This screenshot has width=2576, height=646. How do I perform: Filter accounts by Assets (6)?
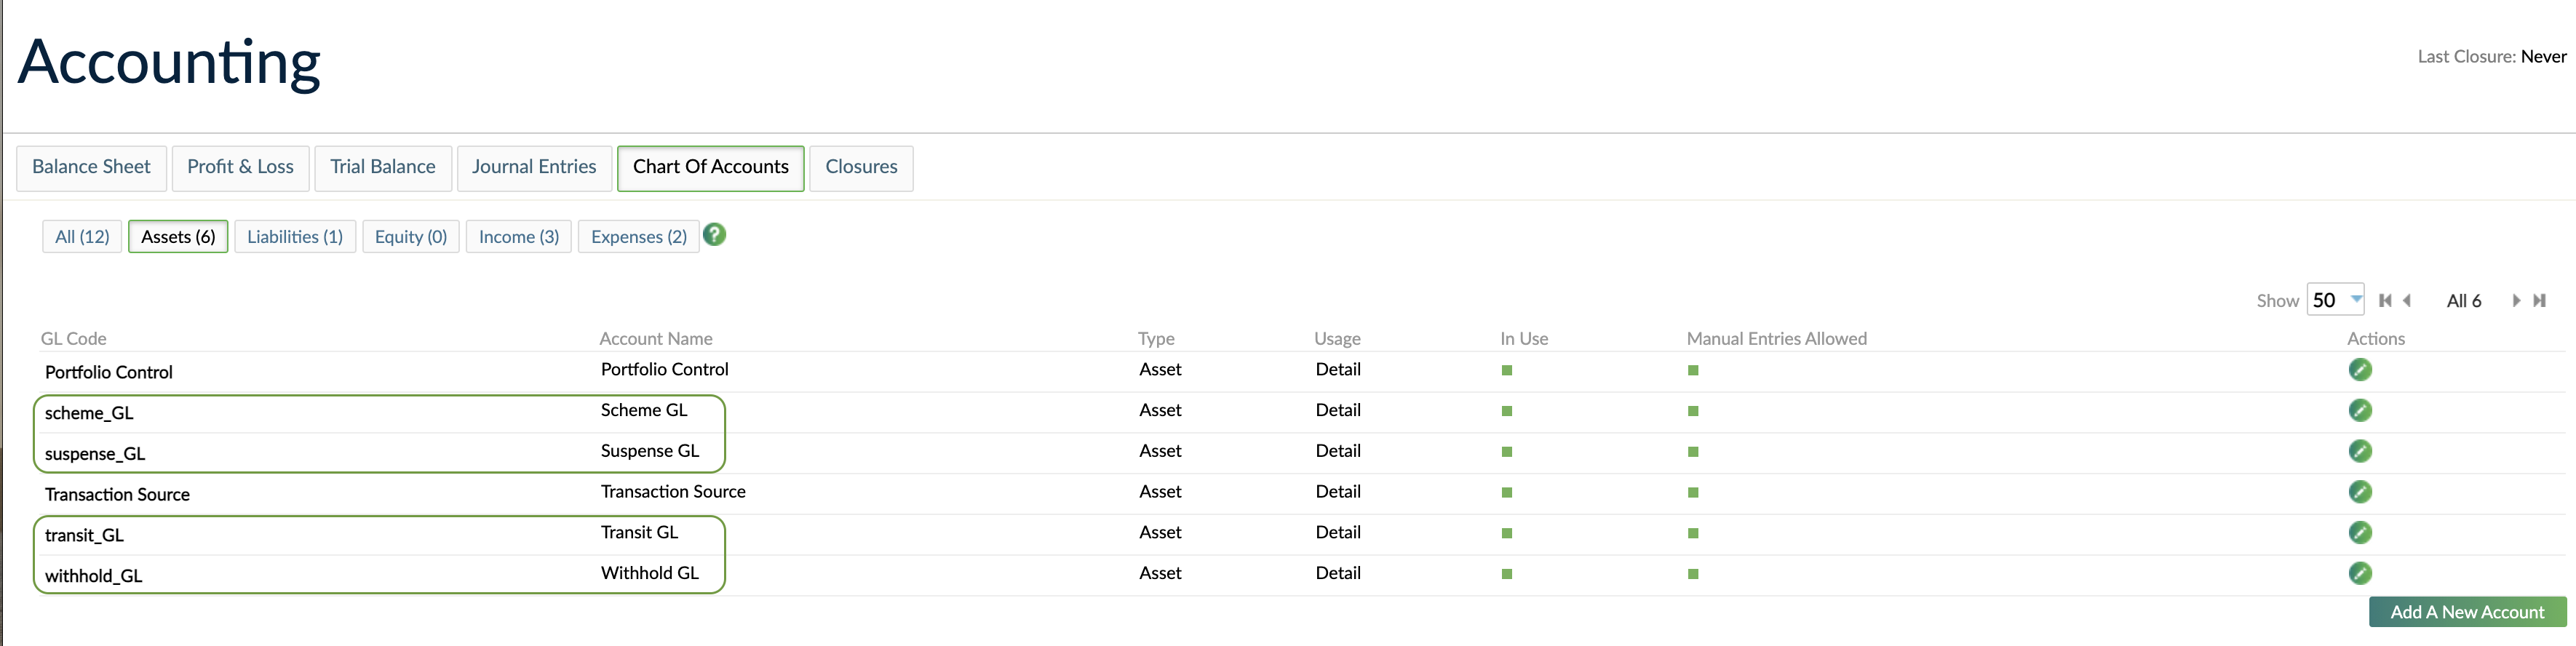[x=178, y=237]
